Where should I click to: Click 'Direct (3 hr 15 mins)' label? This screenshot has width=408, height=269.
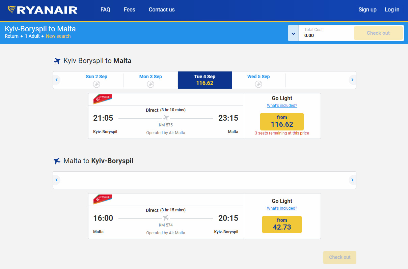click(166, 210)
